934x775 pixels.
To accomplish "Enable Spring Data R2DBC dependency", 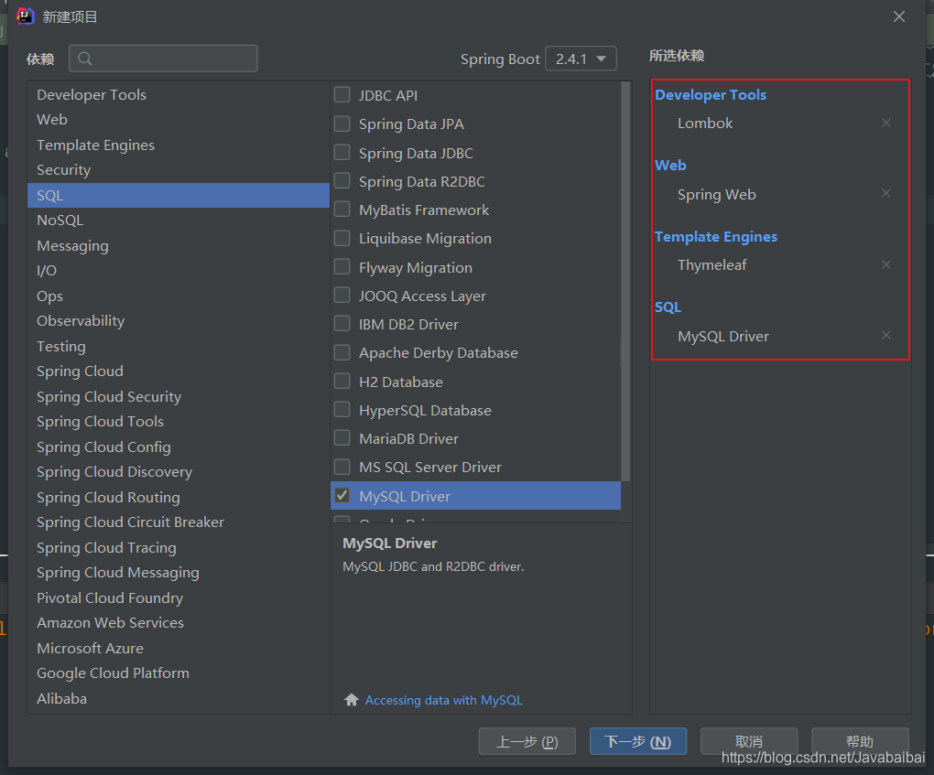I will (342, 181).
